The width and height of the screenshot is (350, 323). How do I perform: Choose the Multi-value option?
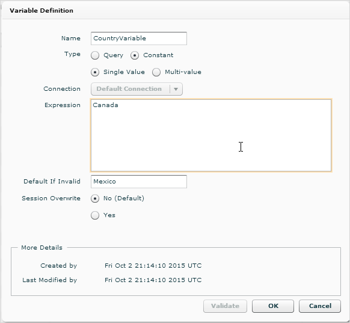click(156, 72)
